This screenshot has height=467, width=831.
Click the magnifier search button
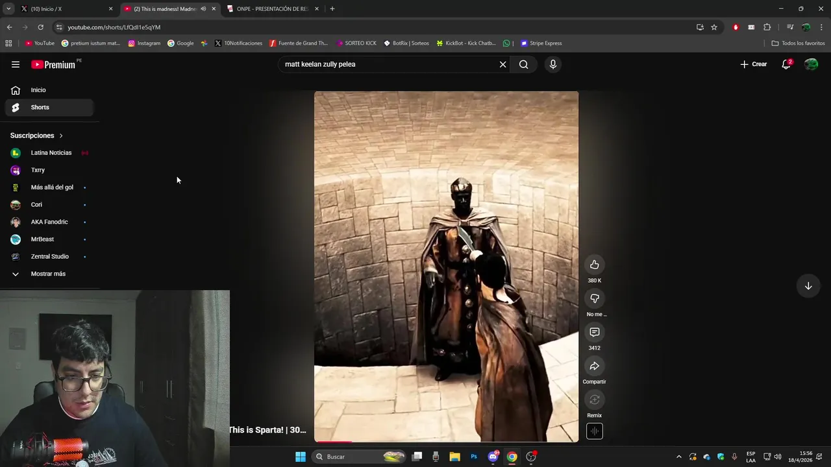click(523, 64)
